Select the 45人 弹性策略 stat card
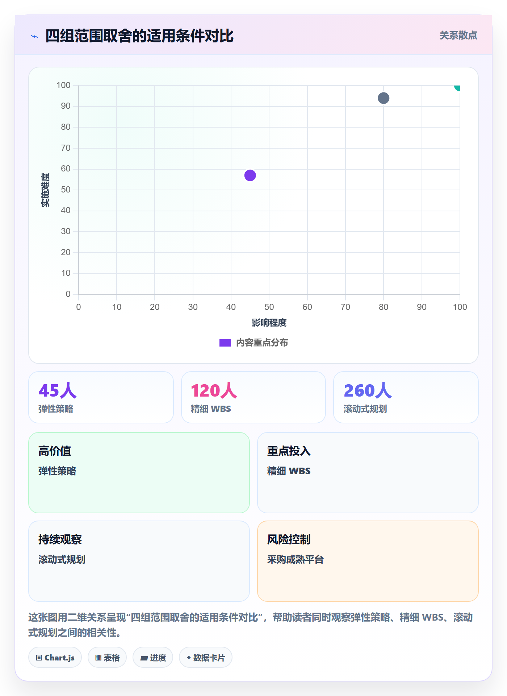 [x=101, y=397]
